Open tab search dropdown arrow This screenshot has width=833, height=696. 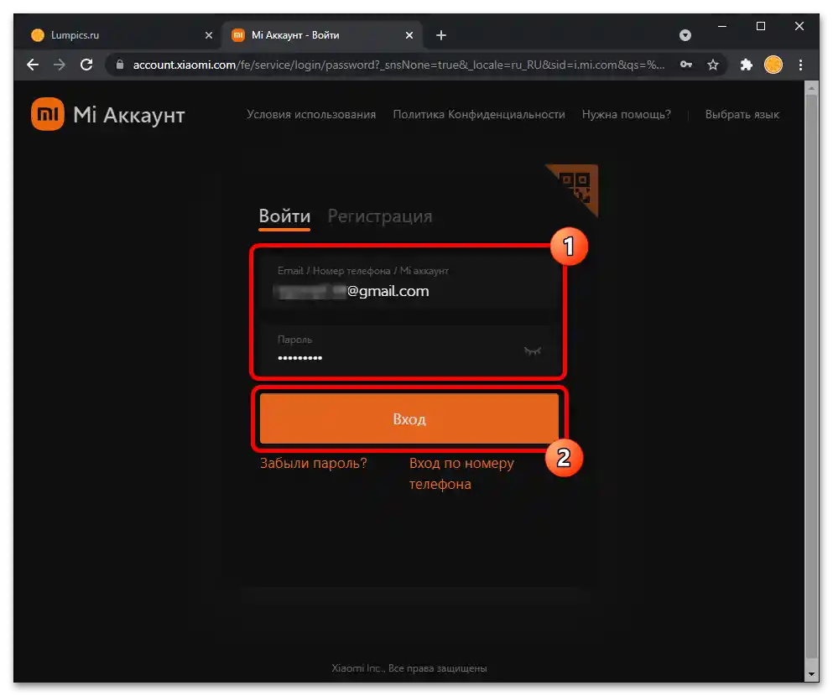[685, 35]
